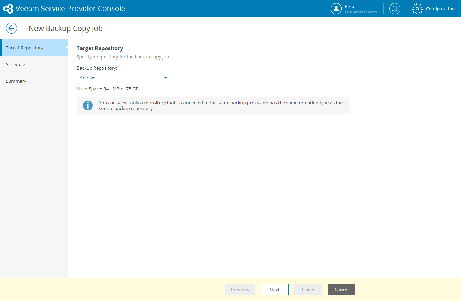Click the Next button
Screen dimensions: 461x301
pyautogui.click(x=275, y=290)
